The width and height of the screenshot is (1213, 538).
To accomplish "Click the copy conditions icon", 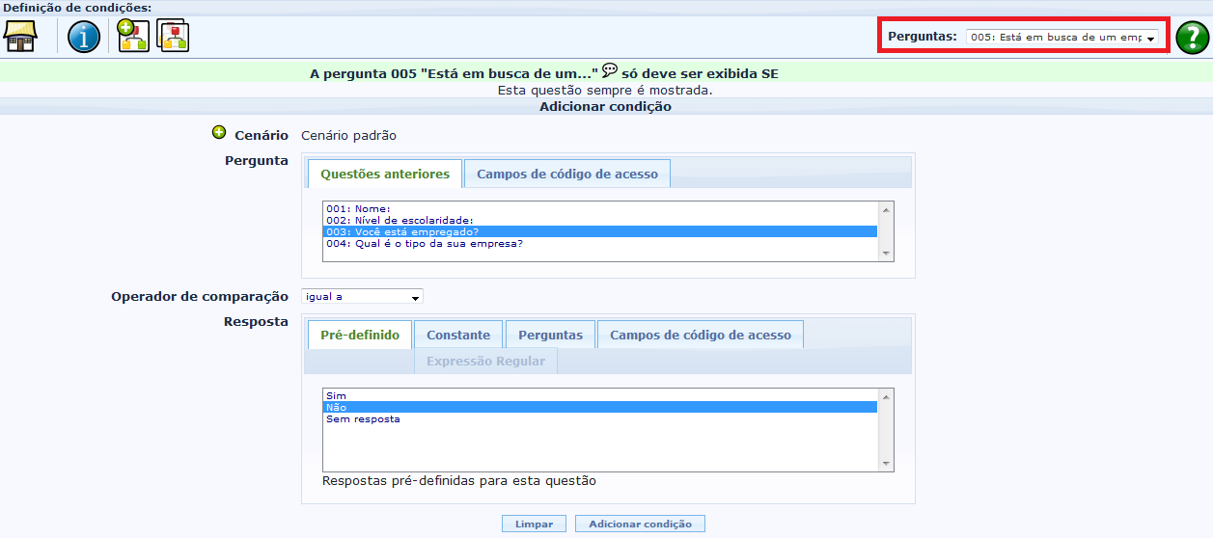I will point(173,36).
